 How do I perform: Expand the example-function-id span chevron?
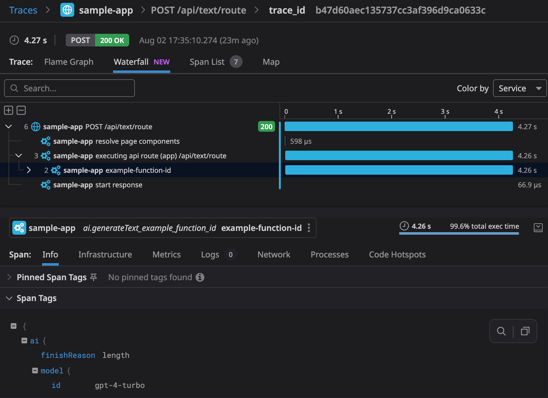point(29,170)
